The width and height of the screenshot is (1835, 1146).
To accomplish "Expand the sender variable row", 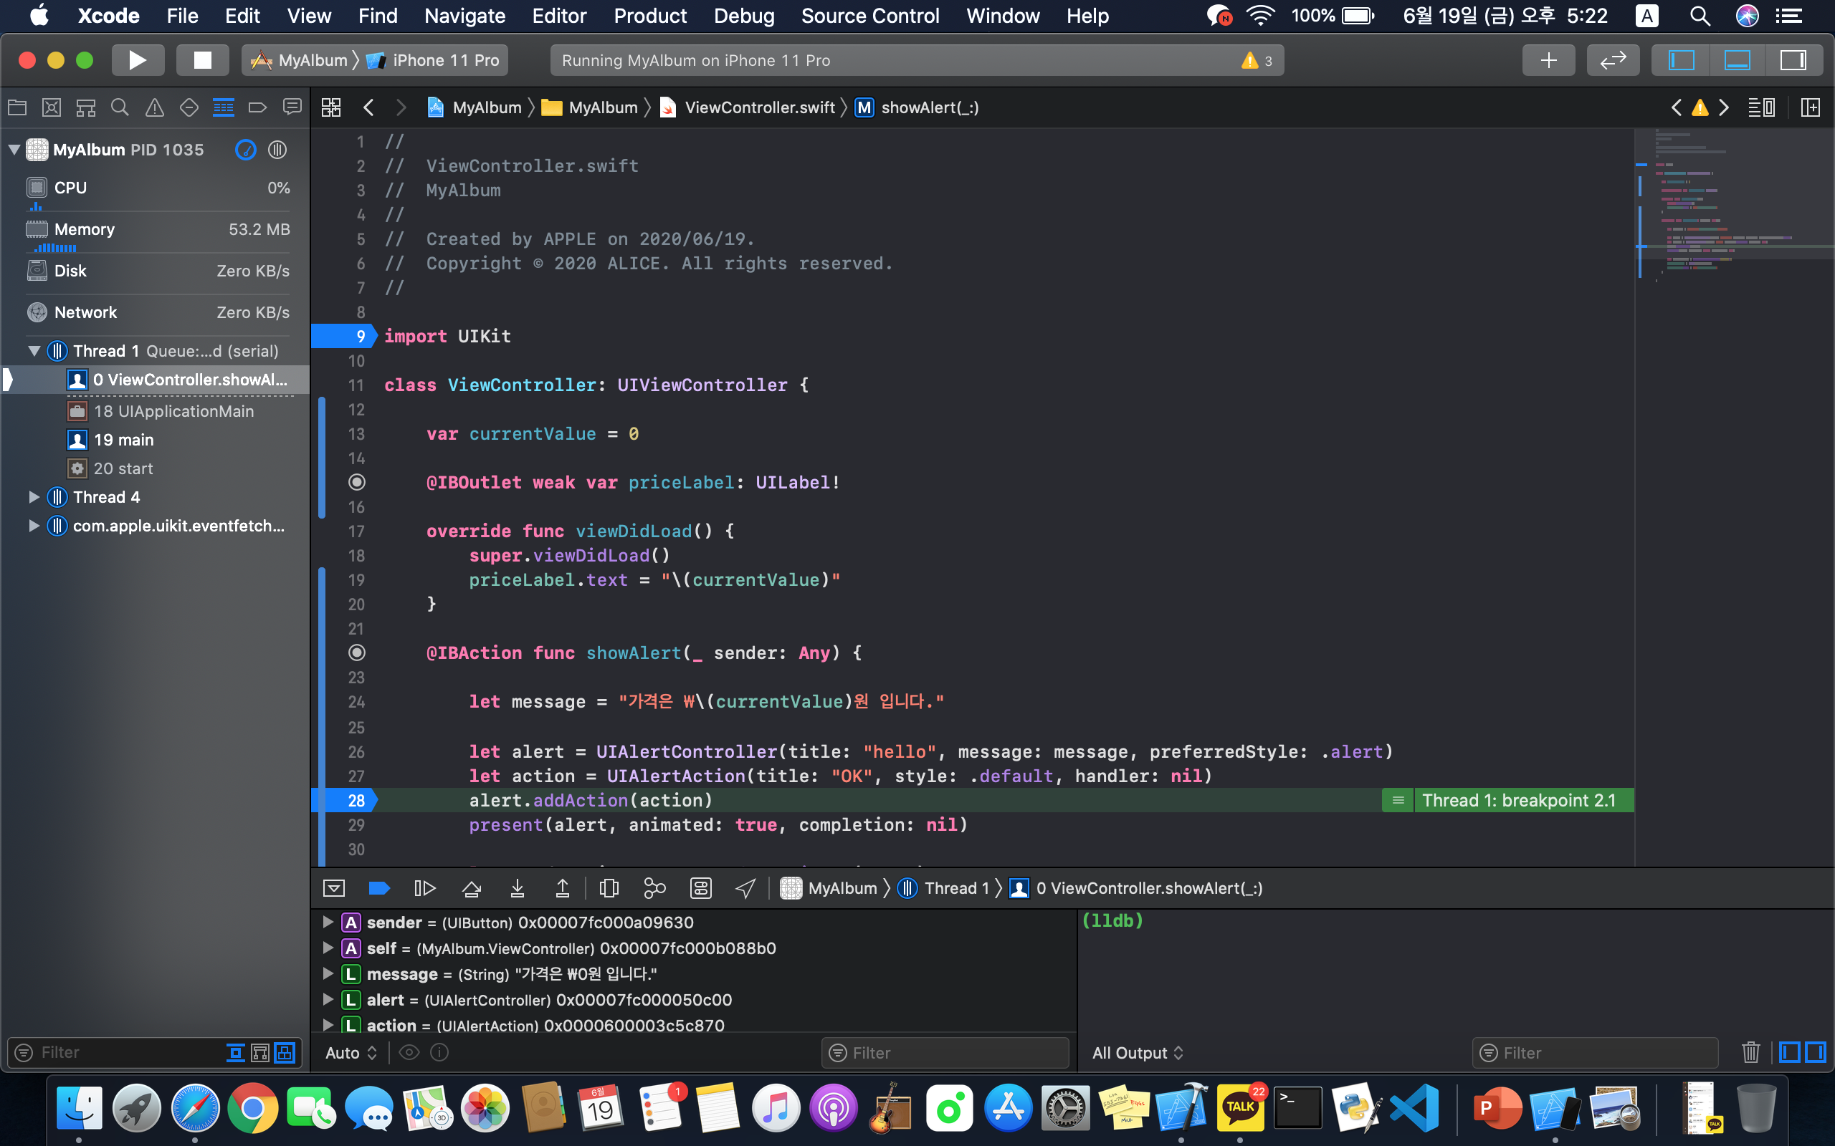I will pyautogui.click(x=328, y=922).
